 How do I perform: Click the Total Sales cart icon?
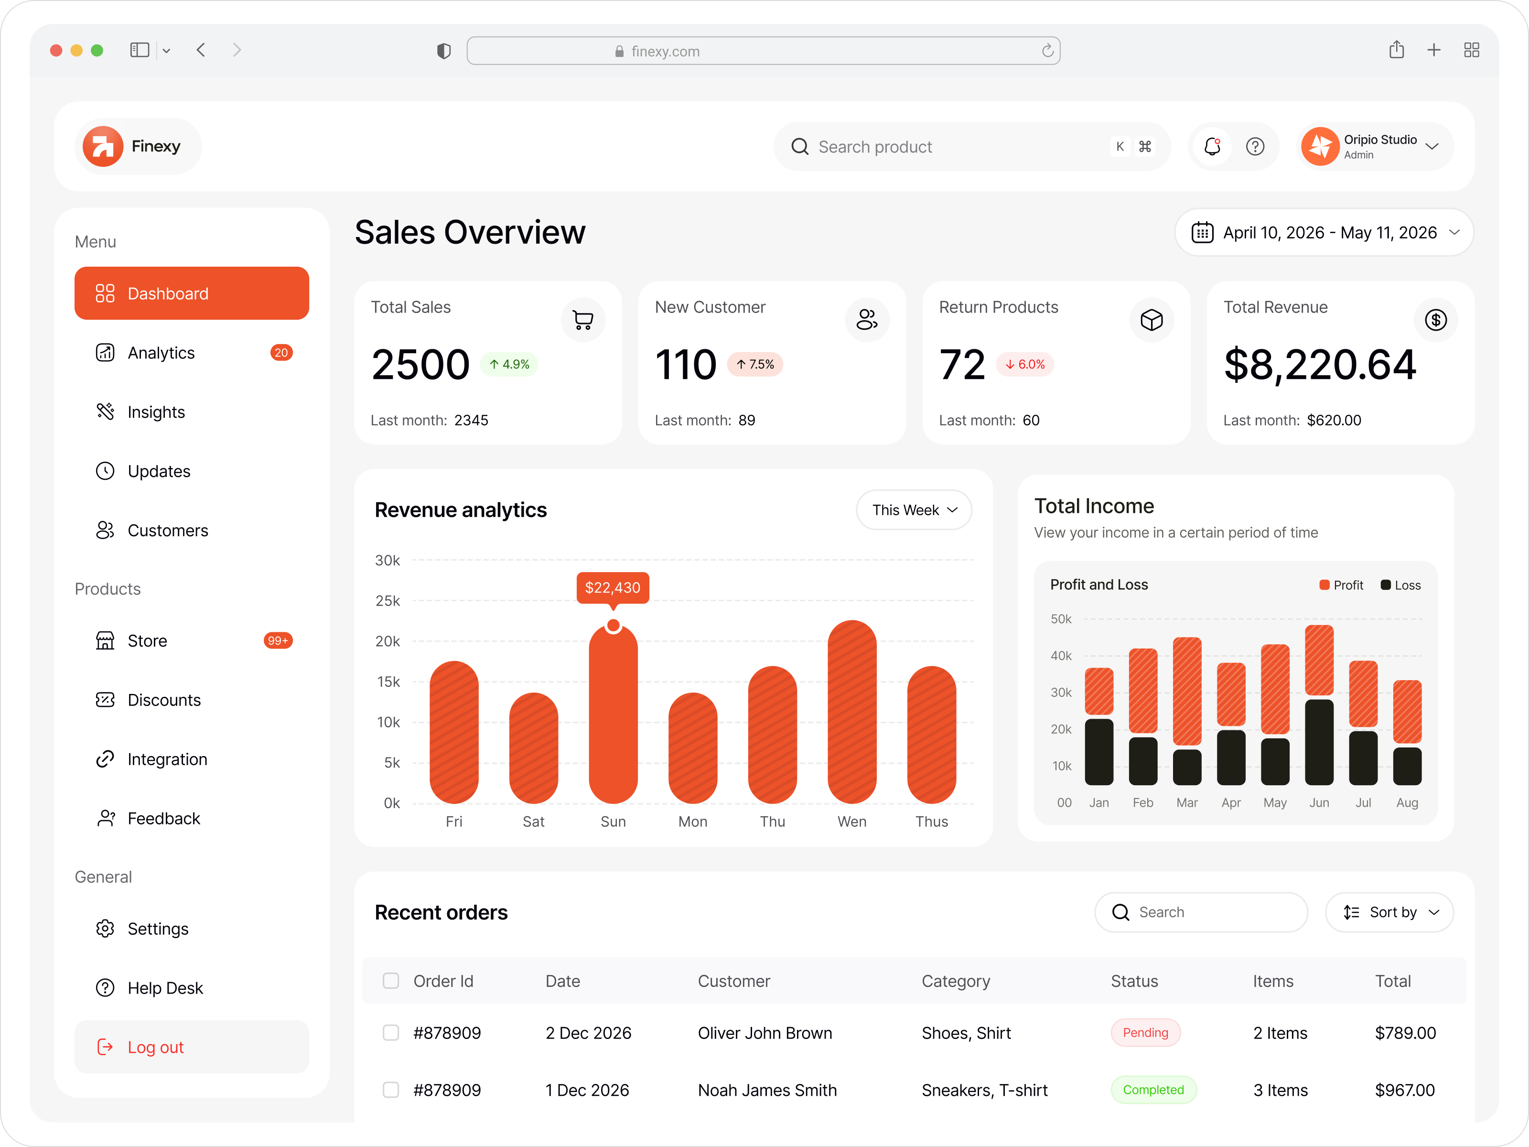click(583, 319)
